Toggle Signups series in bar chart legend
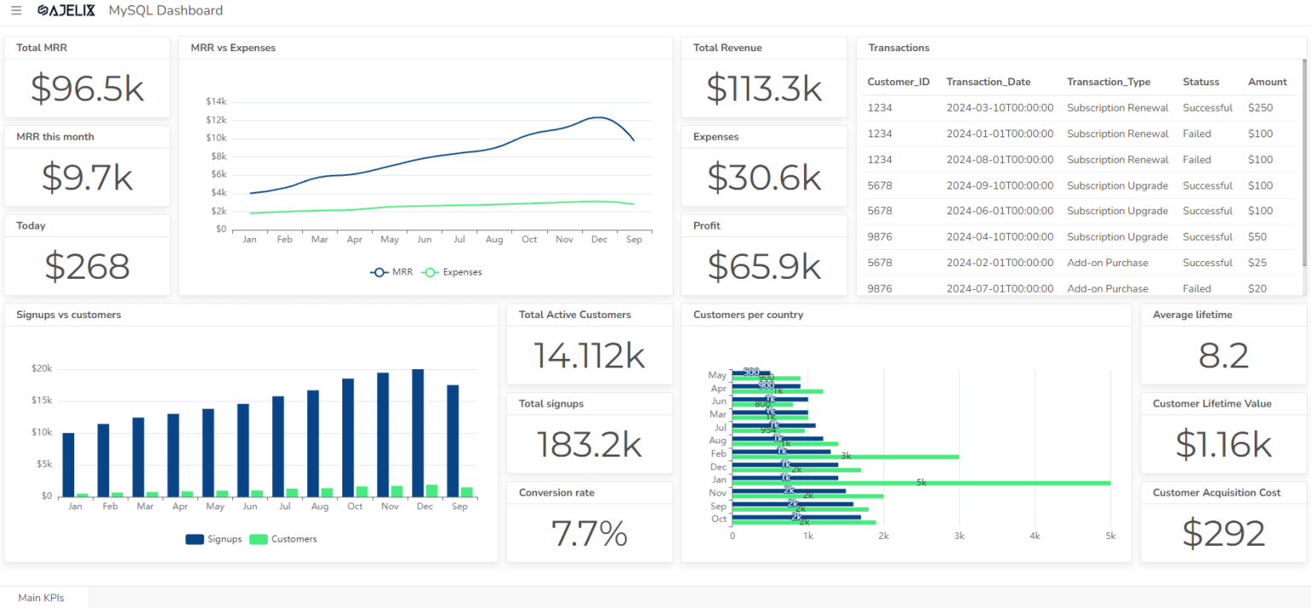This screenshot has height=608, width=1311. (213, 539)
